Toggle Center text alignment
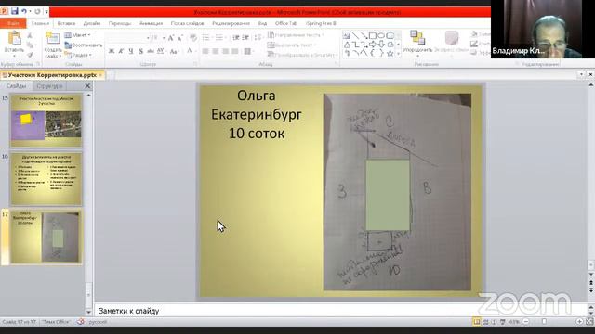This screenshot has width=595, height=334. pos(215,51)
